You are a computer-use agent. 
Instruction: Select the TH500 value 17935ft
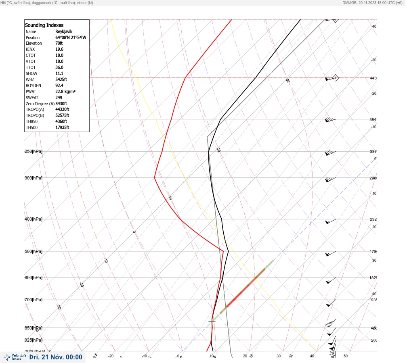[x=62, y=128]
